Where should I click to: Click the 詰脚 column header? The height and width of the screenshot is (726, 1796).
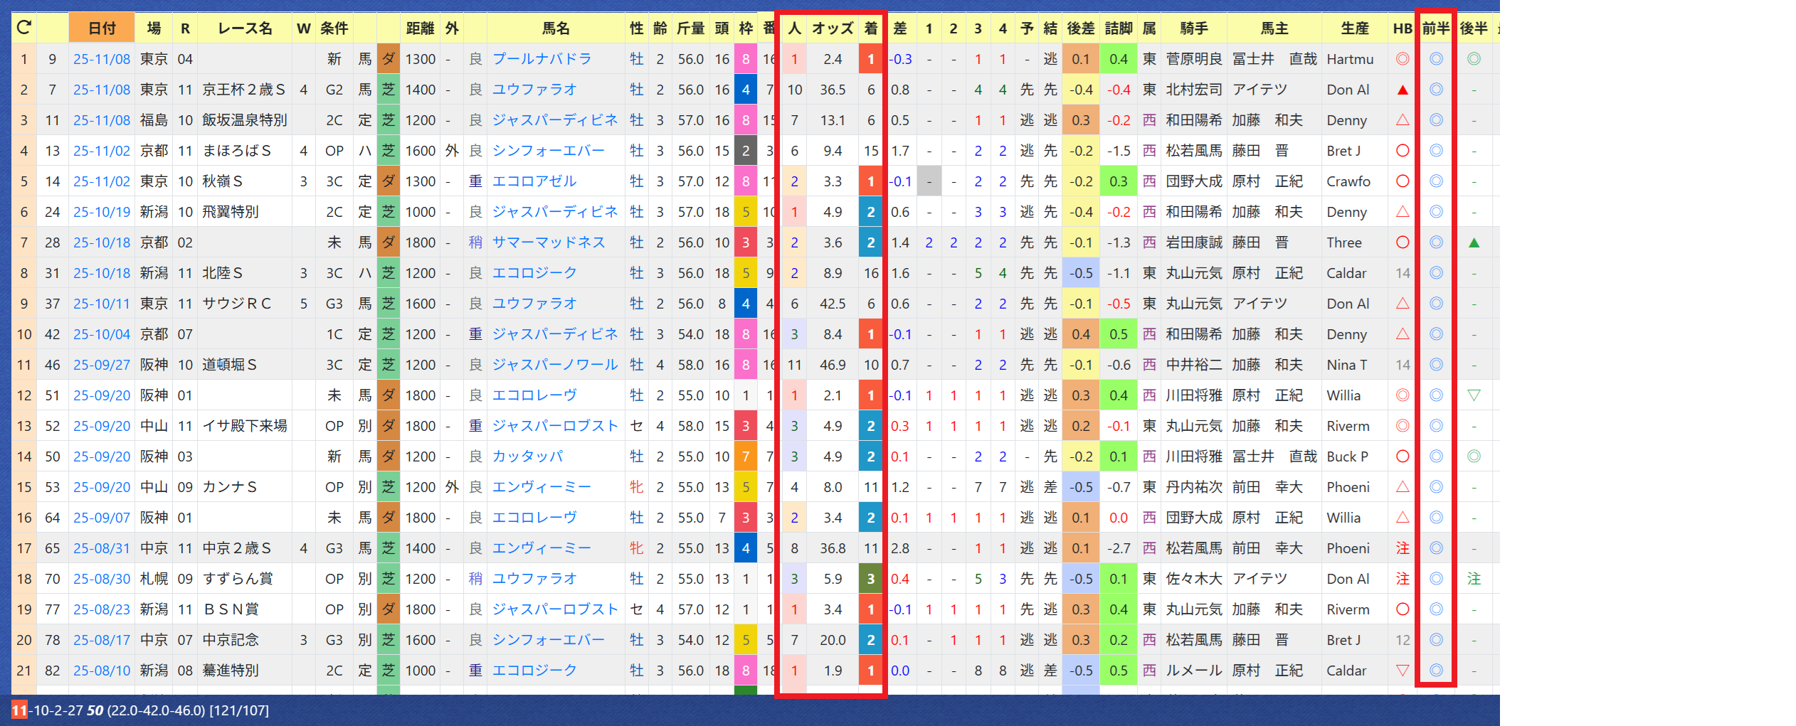(x=1119, y=28)
